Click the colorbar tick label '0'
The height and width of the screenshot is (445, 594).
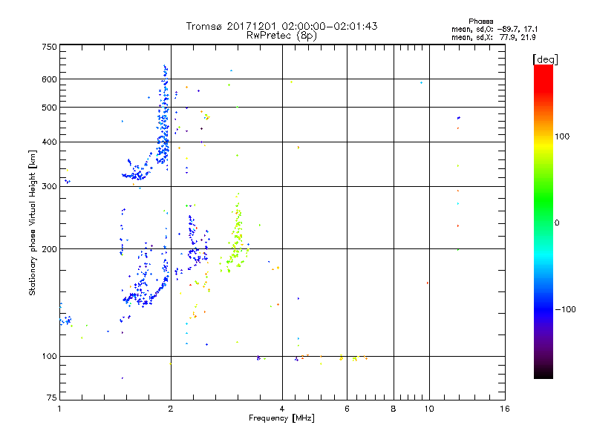click(557, 223)
